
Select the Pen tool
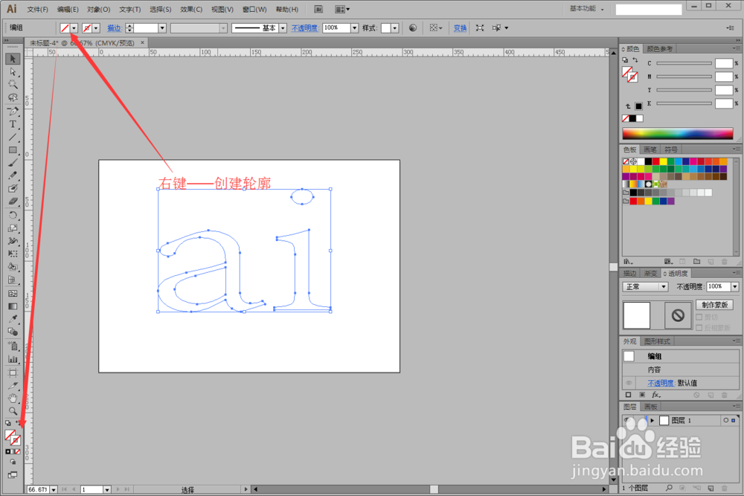(x=13, y=112)
